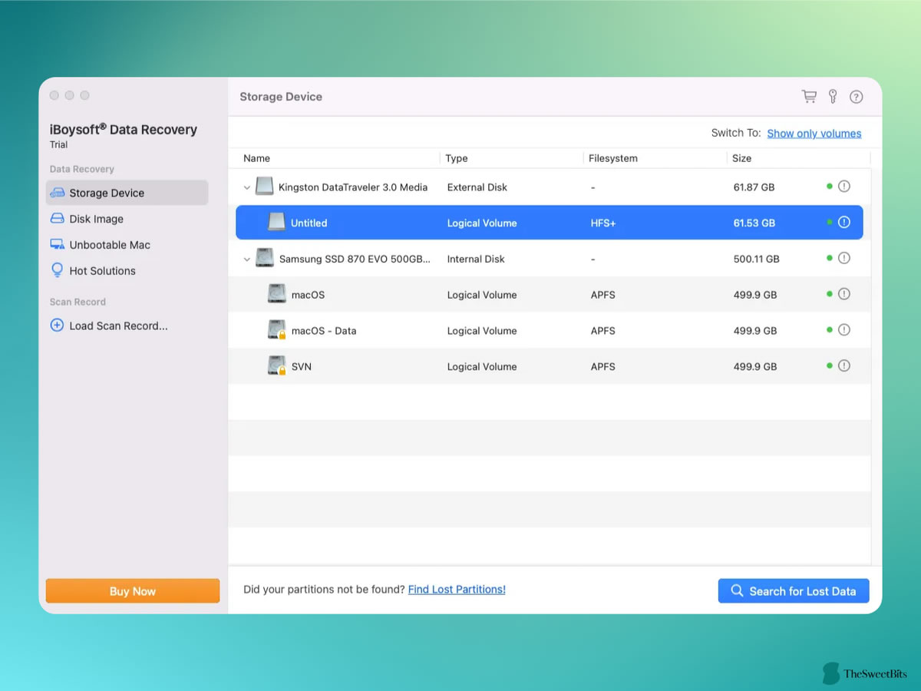The image size is (921, 691).
Task: Click the HFS+ filesystem cell
Action: 604,223
